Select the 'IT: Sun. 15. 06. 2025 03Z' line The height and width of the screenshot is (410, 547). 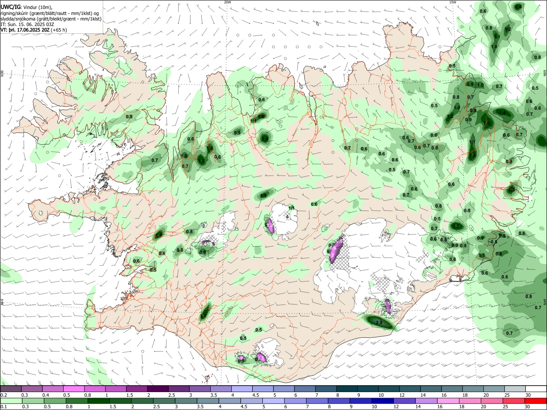(27, 24)
